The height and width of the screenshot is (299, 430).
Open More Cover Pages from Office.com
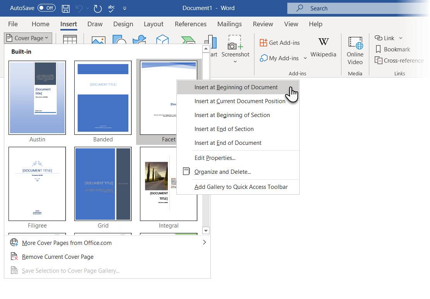click(67, 243)
